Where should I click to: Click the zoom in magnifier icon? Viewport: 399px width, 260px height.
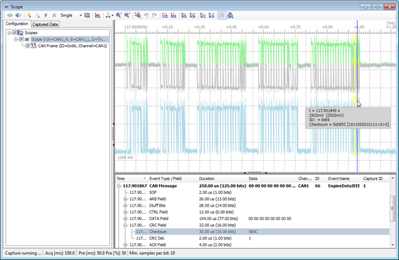pyautogui.click(x=119, y=15)
